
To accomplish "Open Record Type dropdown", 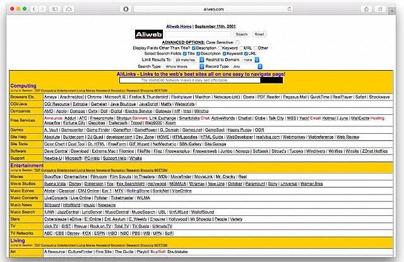I will click(x=247, y=66).
